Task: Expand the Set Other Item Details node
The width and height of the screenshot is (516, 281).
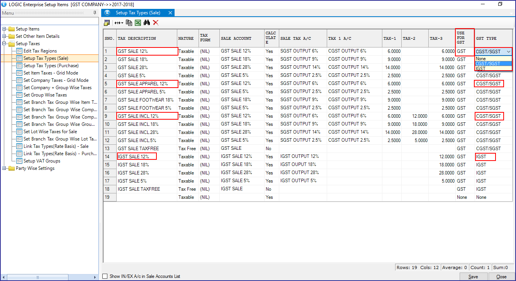Action: coord(4,36)
